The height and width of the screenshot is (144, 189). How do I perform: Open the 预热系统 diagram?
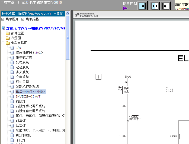[22, 82]
